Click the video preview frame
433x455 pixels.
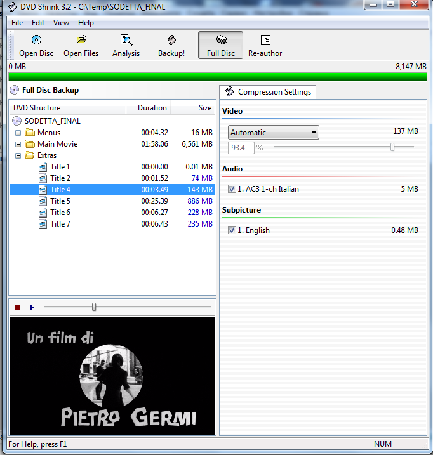pyautogui.click(x=112, y=376)
